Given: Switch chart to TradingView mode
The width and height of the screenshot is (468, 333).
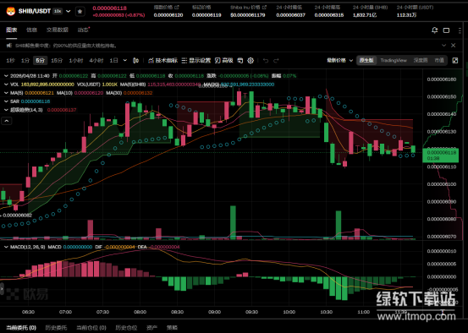Looking at the screenshot, I should pyautogui.click(x=394, y=61).
